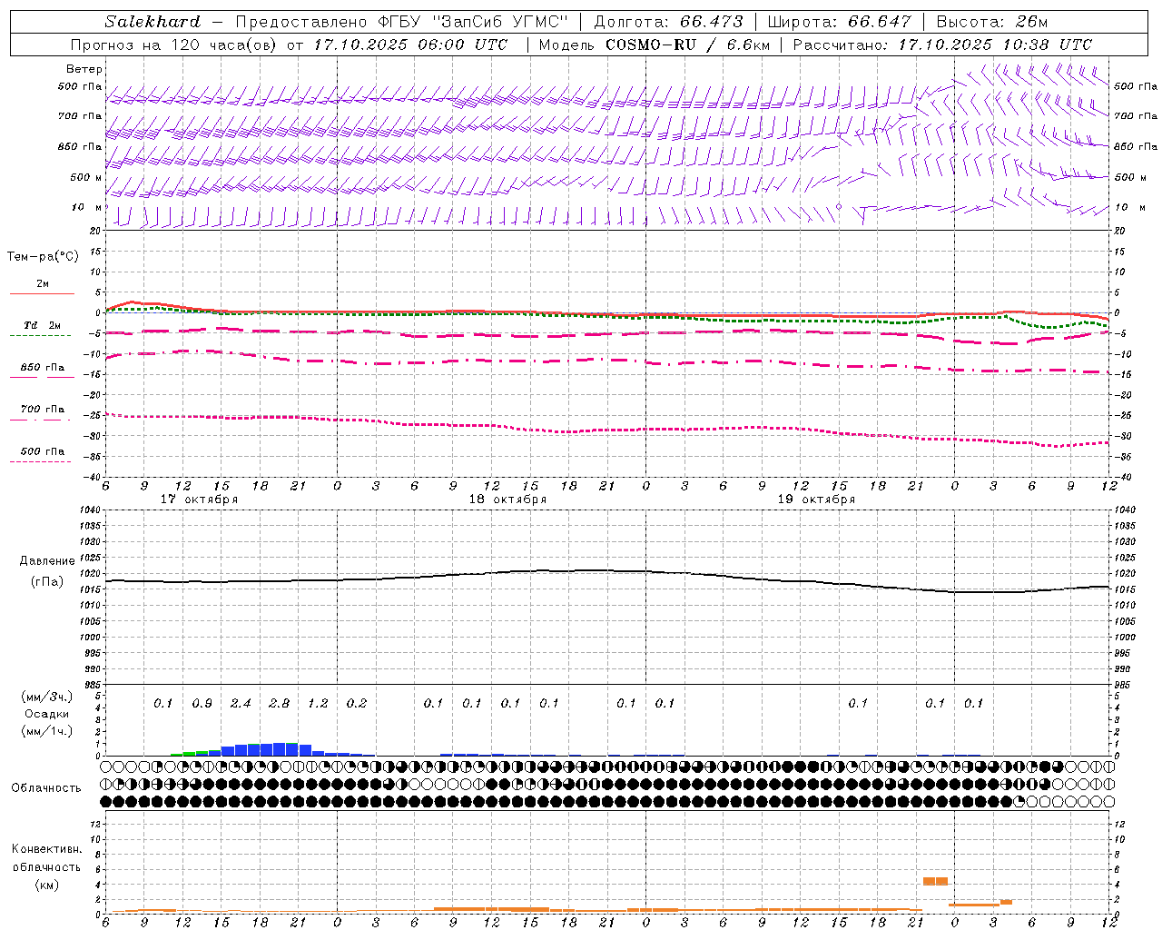Click the tallest orange convective cloud bar
1162x930 pixels.
pos(935,881)
